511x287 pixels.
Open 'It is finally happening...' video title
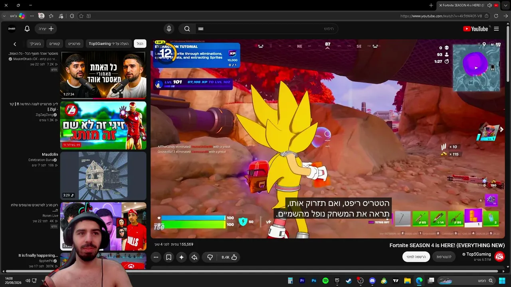click(x=38, y=256)
